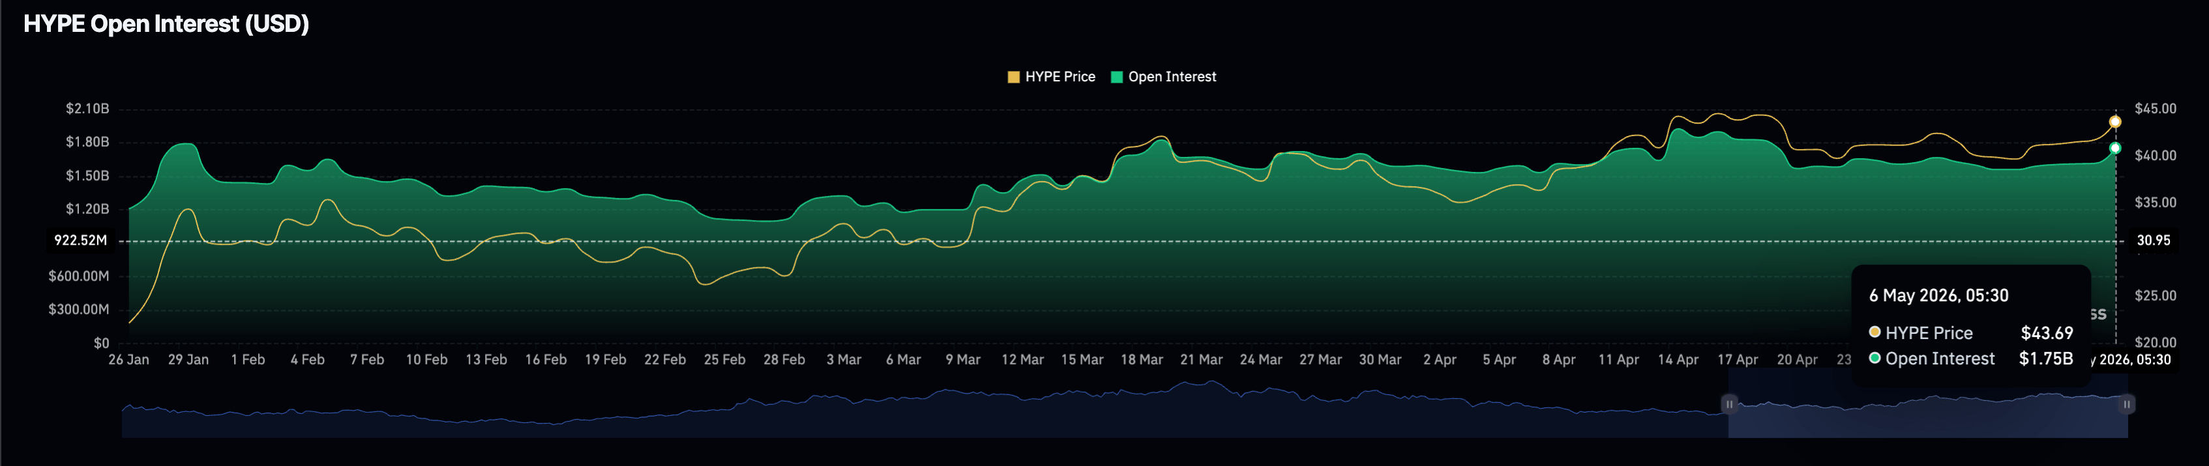Click the $45.00 right axis label
Viewport: 2209px width, 466px height.
[x=2155, y=109]
